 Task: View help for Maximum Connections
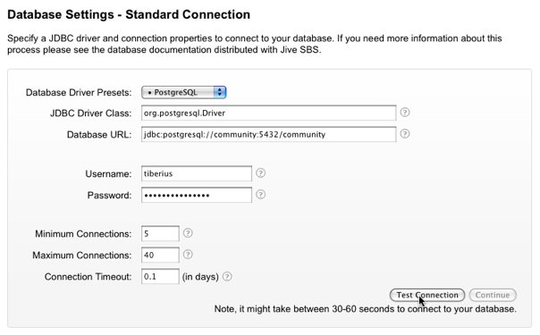(188, 255)
